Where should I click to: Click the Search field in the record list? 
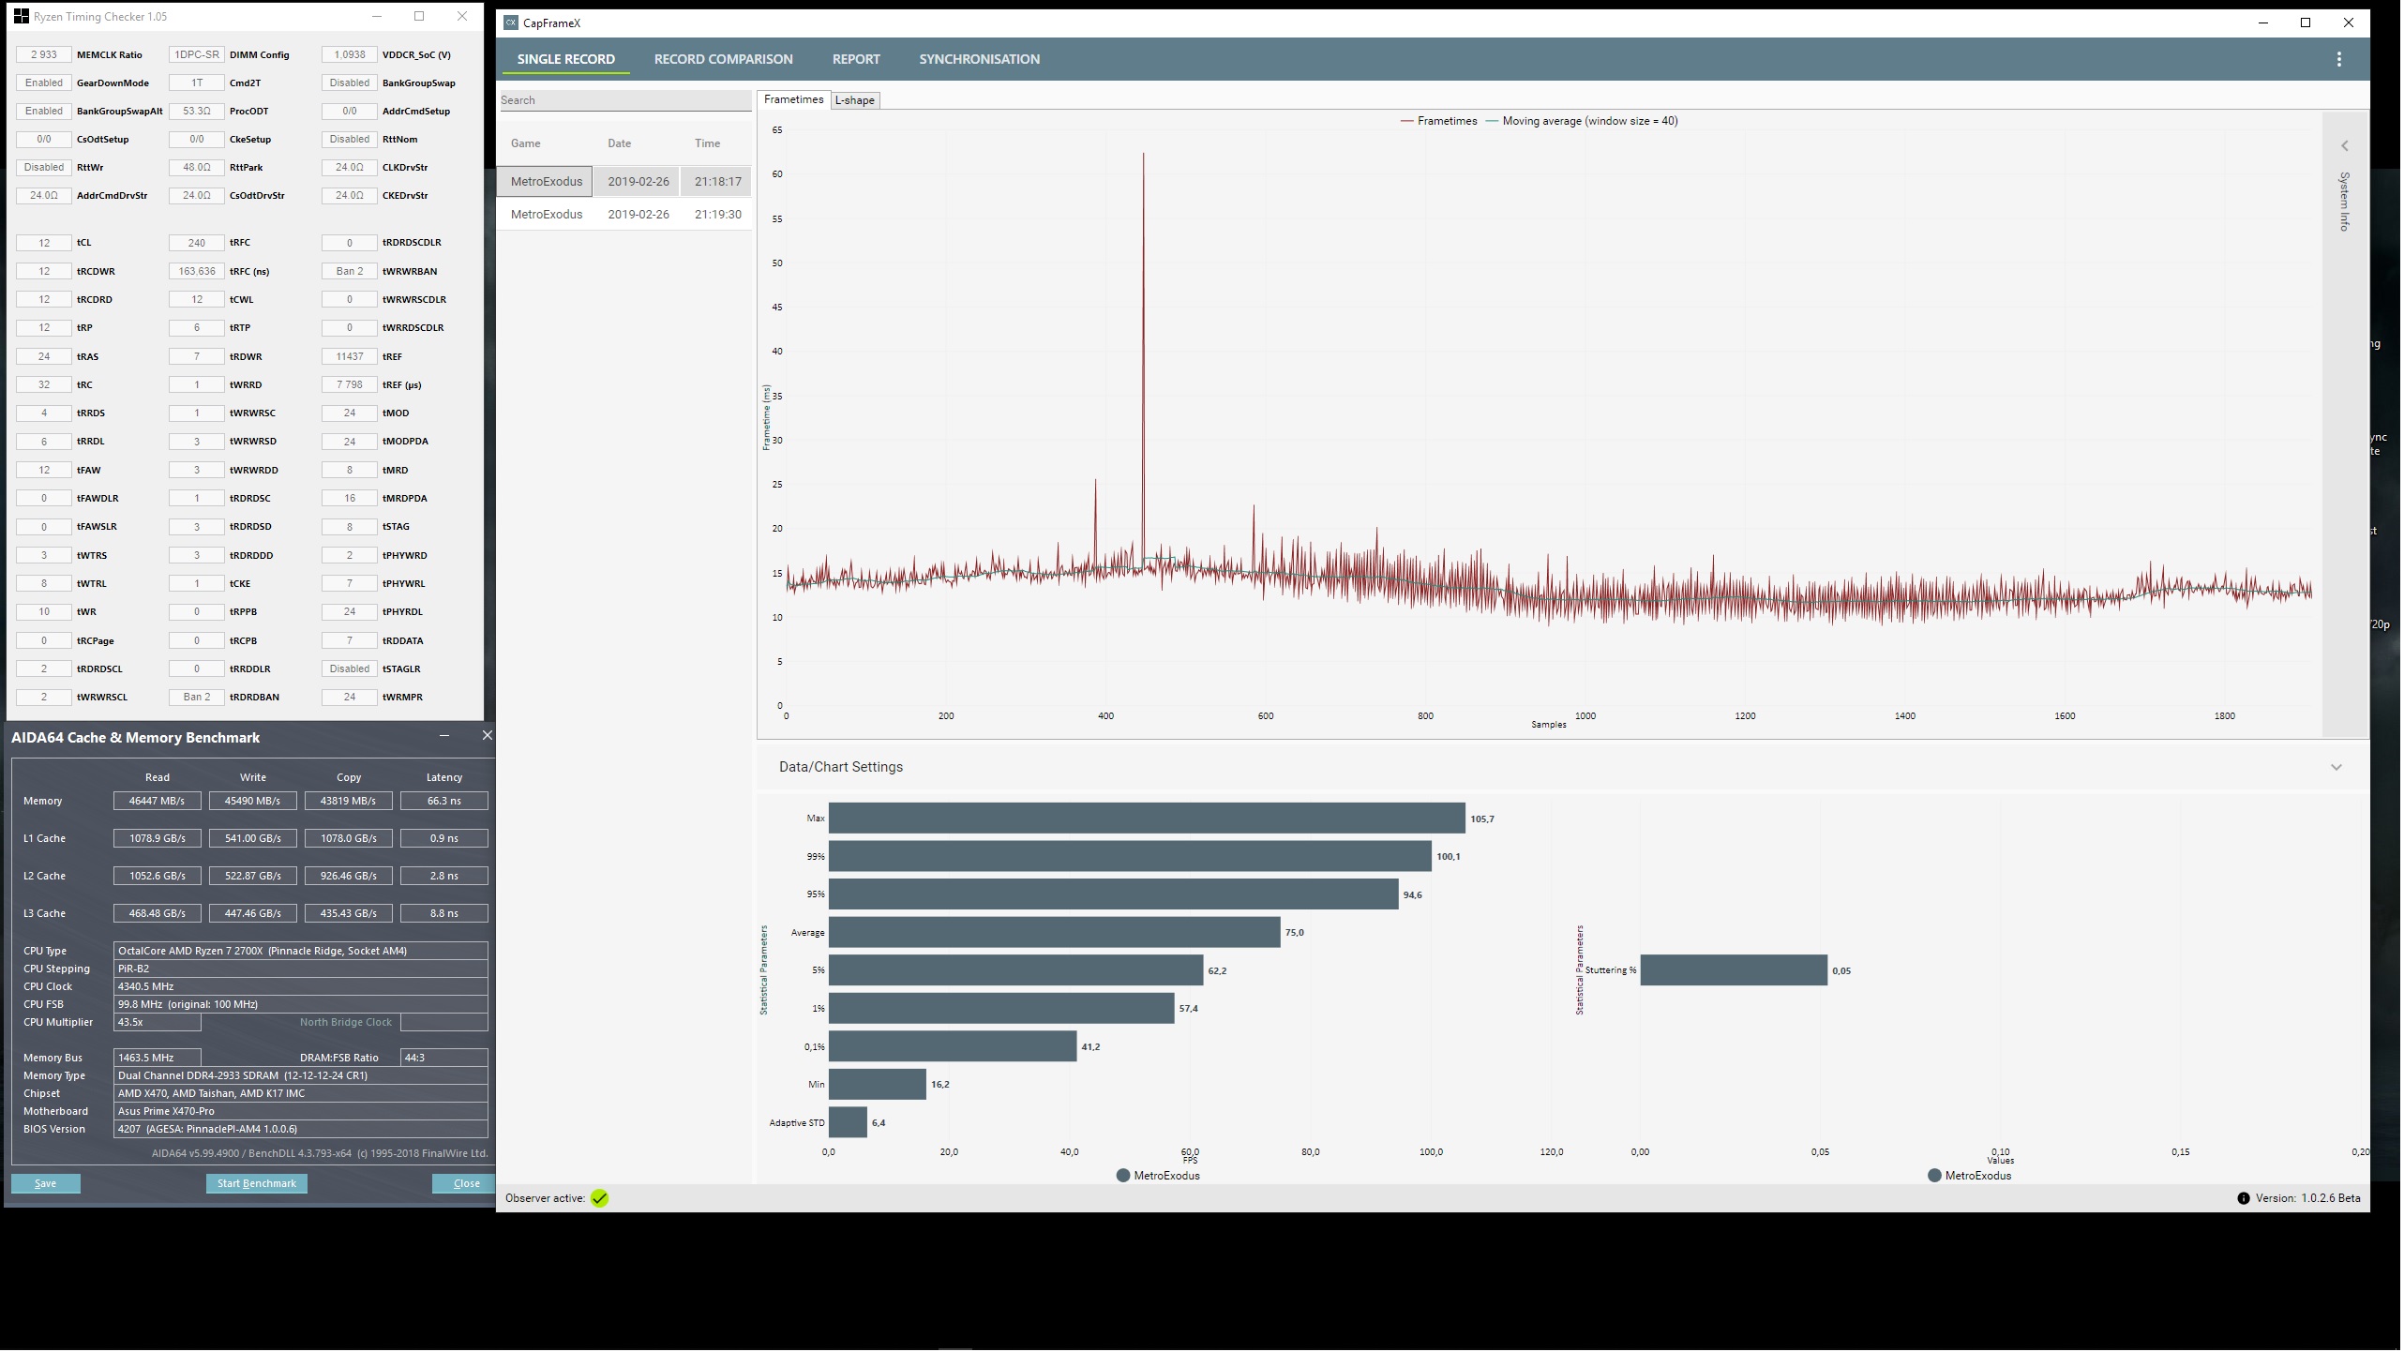(x=624, y=100)
